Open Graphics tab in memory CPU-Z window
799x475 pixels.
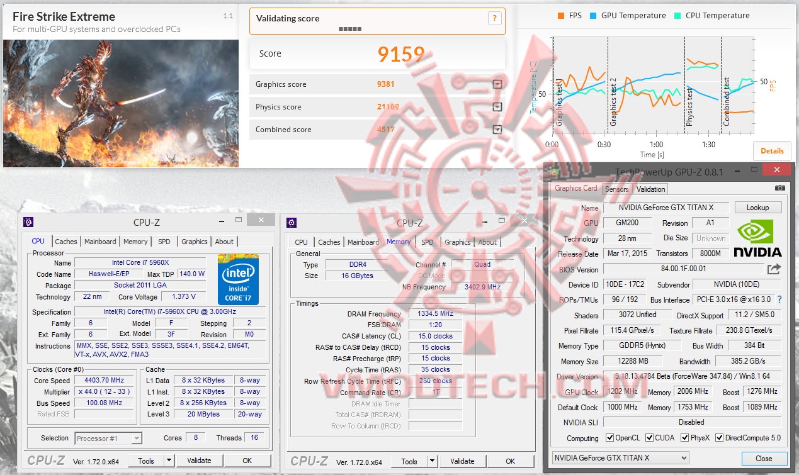[458, 242]
